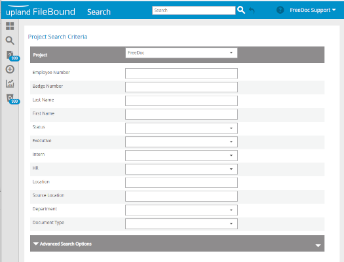This screenshot has height=262, width=344.
Task: Click the Source Location input field
Action: (x=182, y=196)
